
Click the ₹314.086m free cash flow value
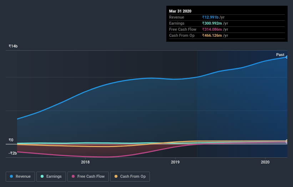point(212,29)
